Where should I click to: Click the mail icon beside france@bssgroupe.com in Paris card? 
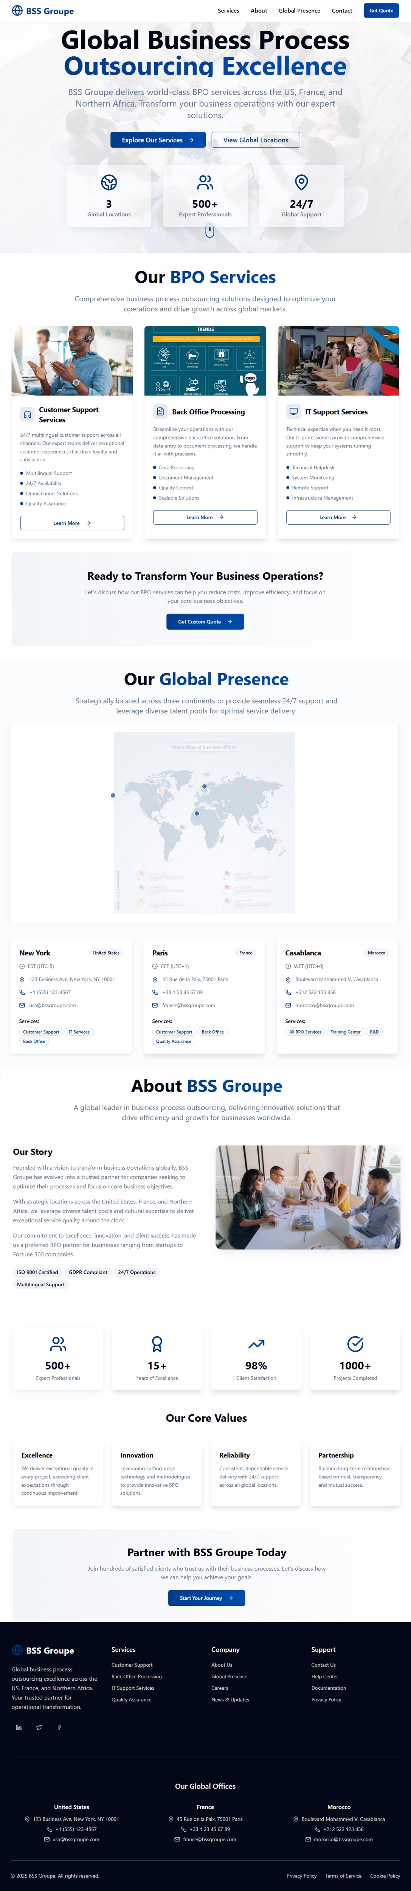click(155, 1006)
